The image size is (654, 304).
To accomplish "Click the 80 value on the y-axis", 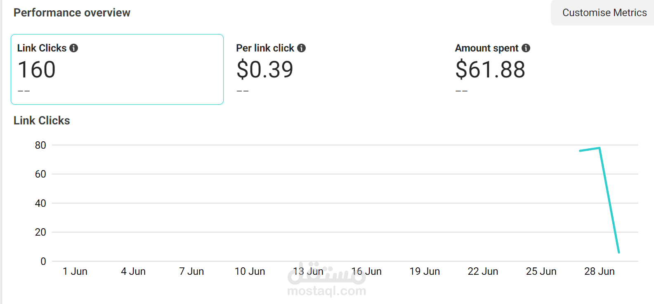I will (40, 145).
